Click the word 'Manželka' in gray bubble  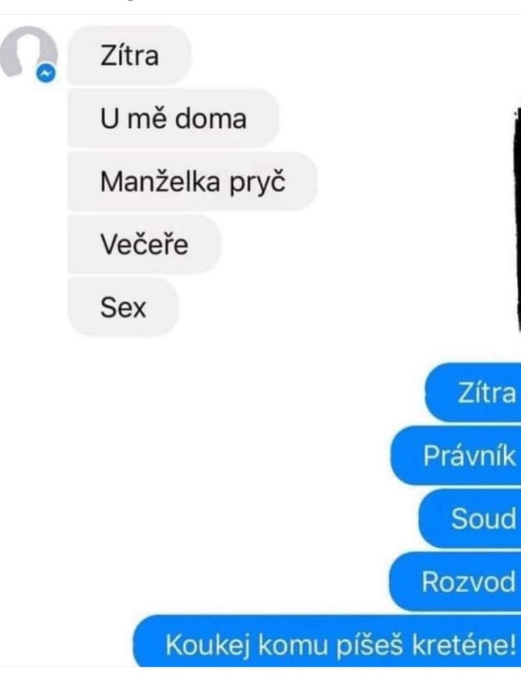click(160, 181)
